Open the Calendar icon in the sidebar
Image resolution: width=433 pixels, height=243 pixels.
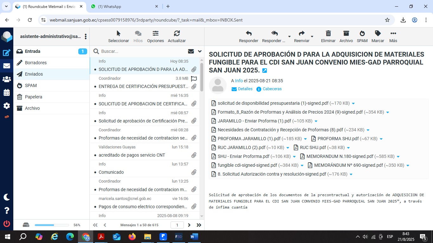(x=7, y=93)
